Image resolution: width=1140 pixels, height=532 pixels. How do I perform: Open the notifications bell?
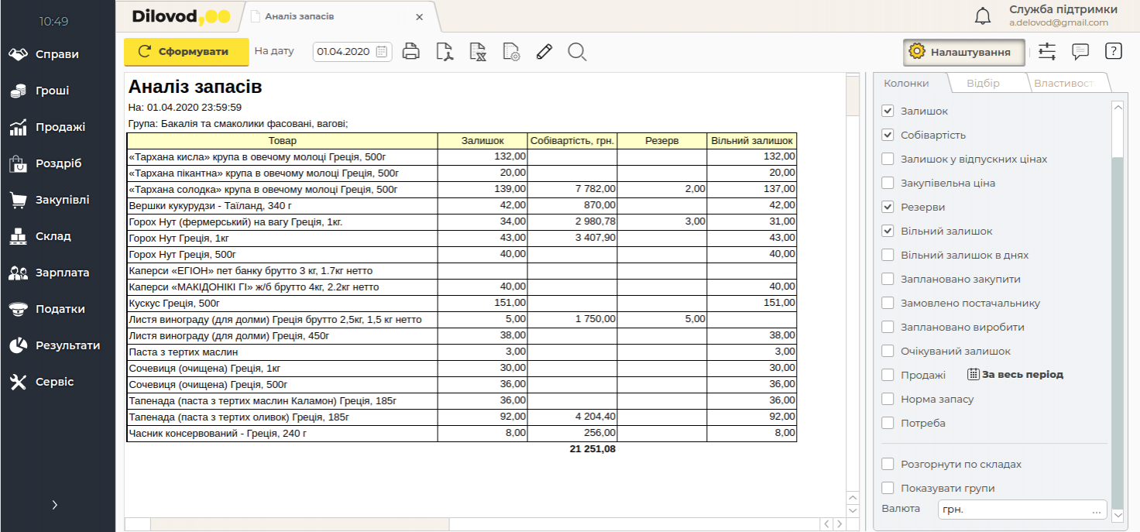tap(983, 16)
